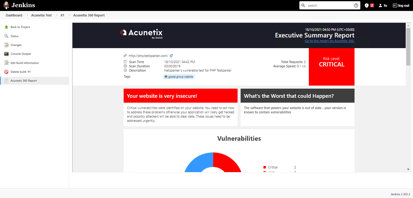Click the Jenkins butler logo
Image resolution: width=413 pixels, height=198 pixels.
(x=6, y=5)
